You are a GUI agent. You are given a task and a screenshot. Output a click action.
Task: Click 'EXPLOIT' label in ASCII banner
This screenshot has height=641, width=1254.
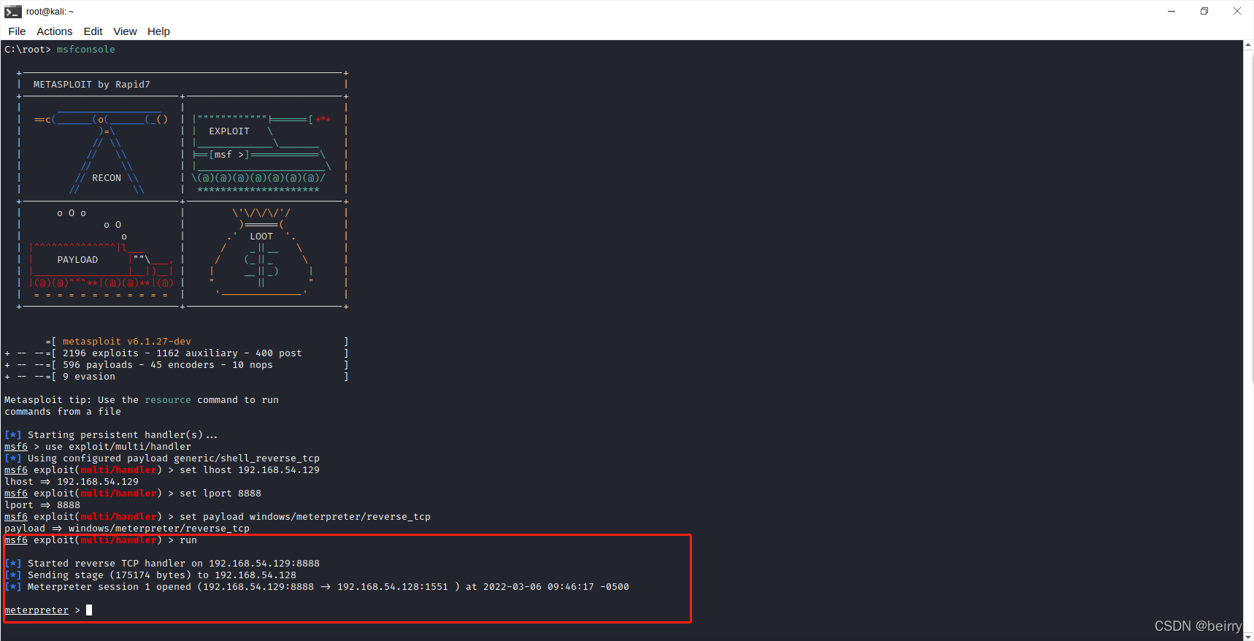pyautogui.click(x=229, y=131)
